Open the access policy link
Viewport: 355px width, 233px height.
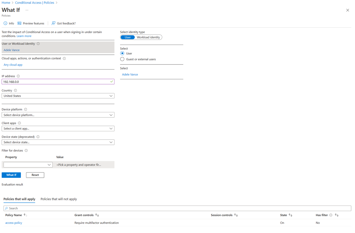click(14, 223)
